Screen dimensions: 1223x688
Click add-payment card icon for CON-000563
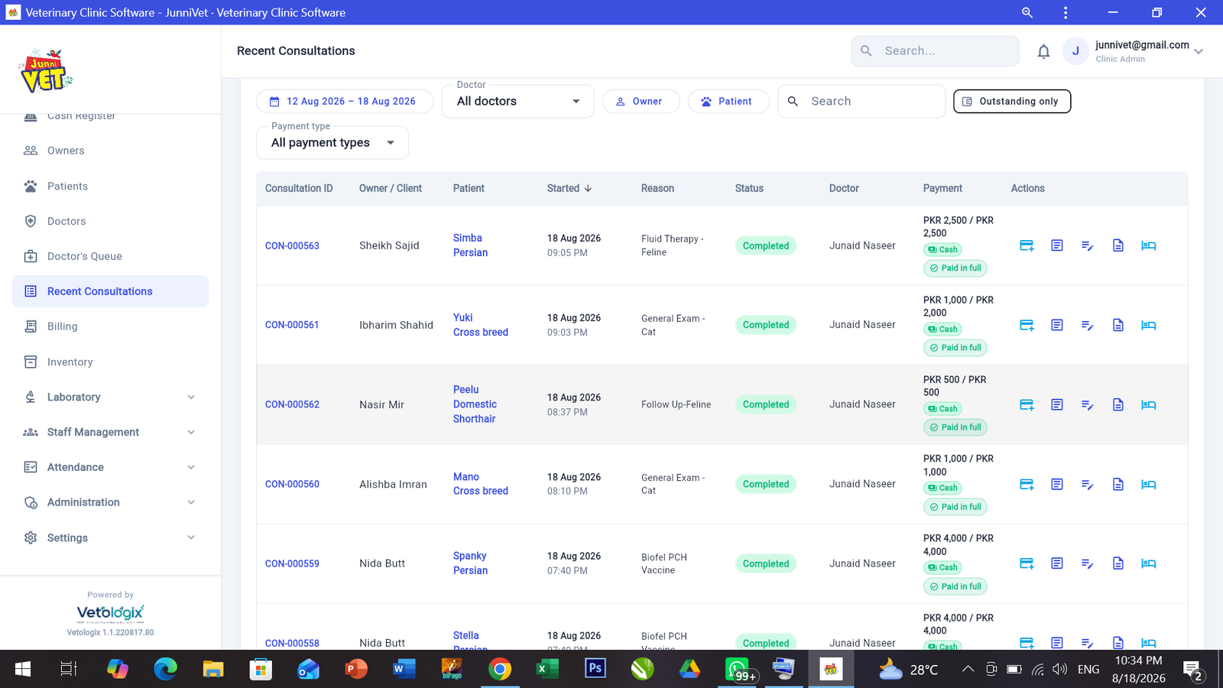1027,245
